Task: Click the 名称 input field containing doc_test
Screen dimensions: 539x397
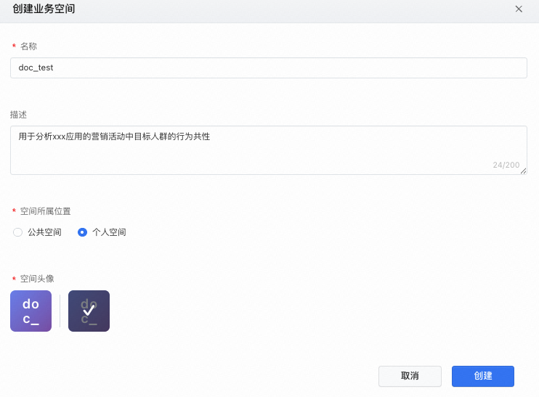Action: (x=268, y=67)
